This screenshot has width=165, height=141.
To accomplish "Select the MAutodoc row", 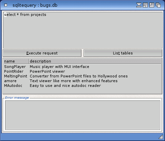I will (x=82, y=86).
